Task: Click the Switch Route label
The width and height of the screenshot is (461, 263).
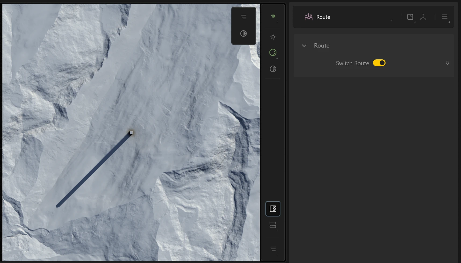Action: 352,63
